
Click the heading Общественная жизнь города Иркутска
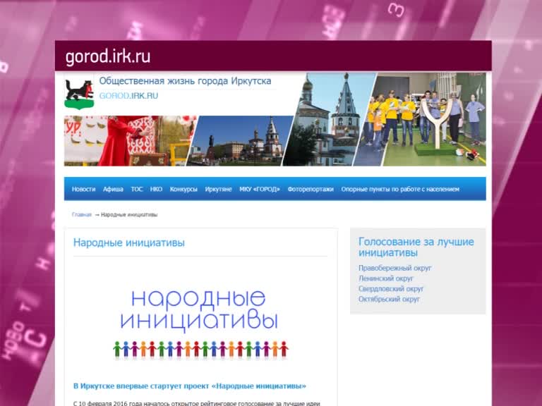click(186, 81)
